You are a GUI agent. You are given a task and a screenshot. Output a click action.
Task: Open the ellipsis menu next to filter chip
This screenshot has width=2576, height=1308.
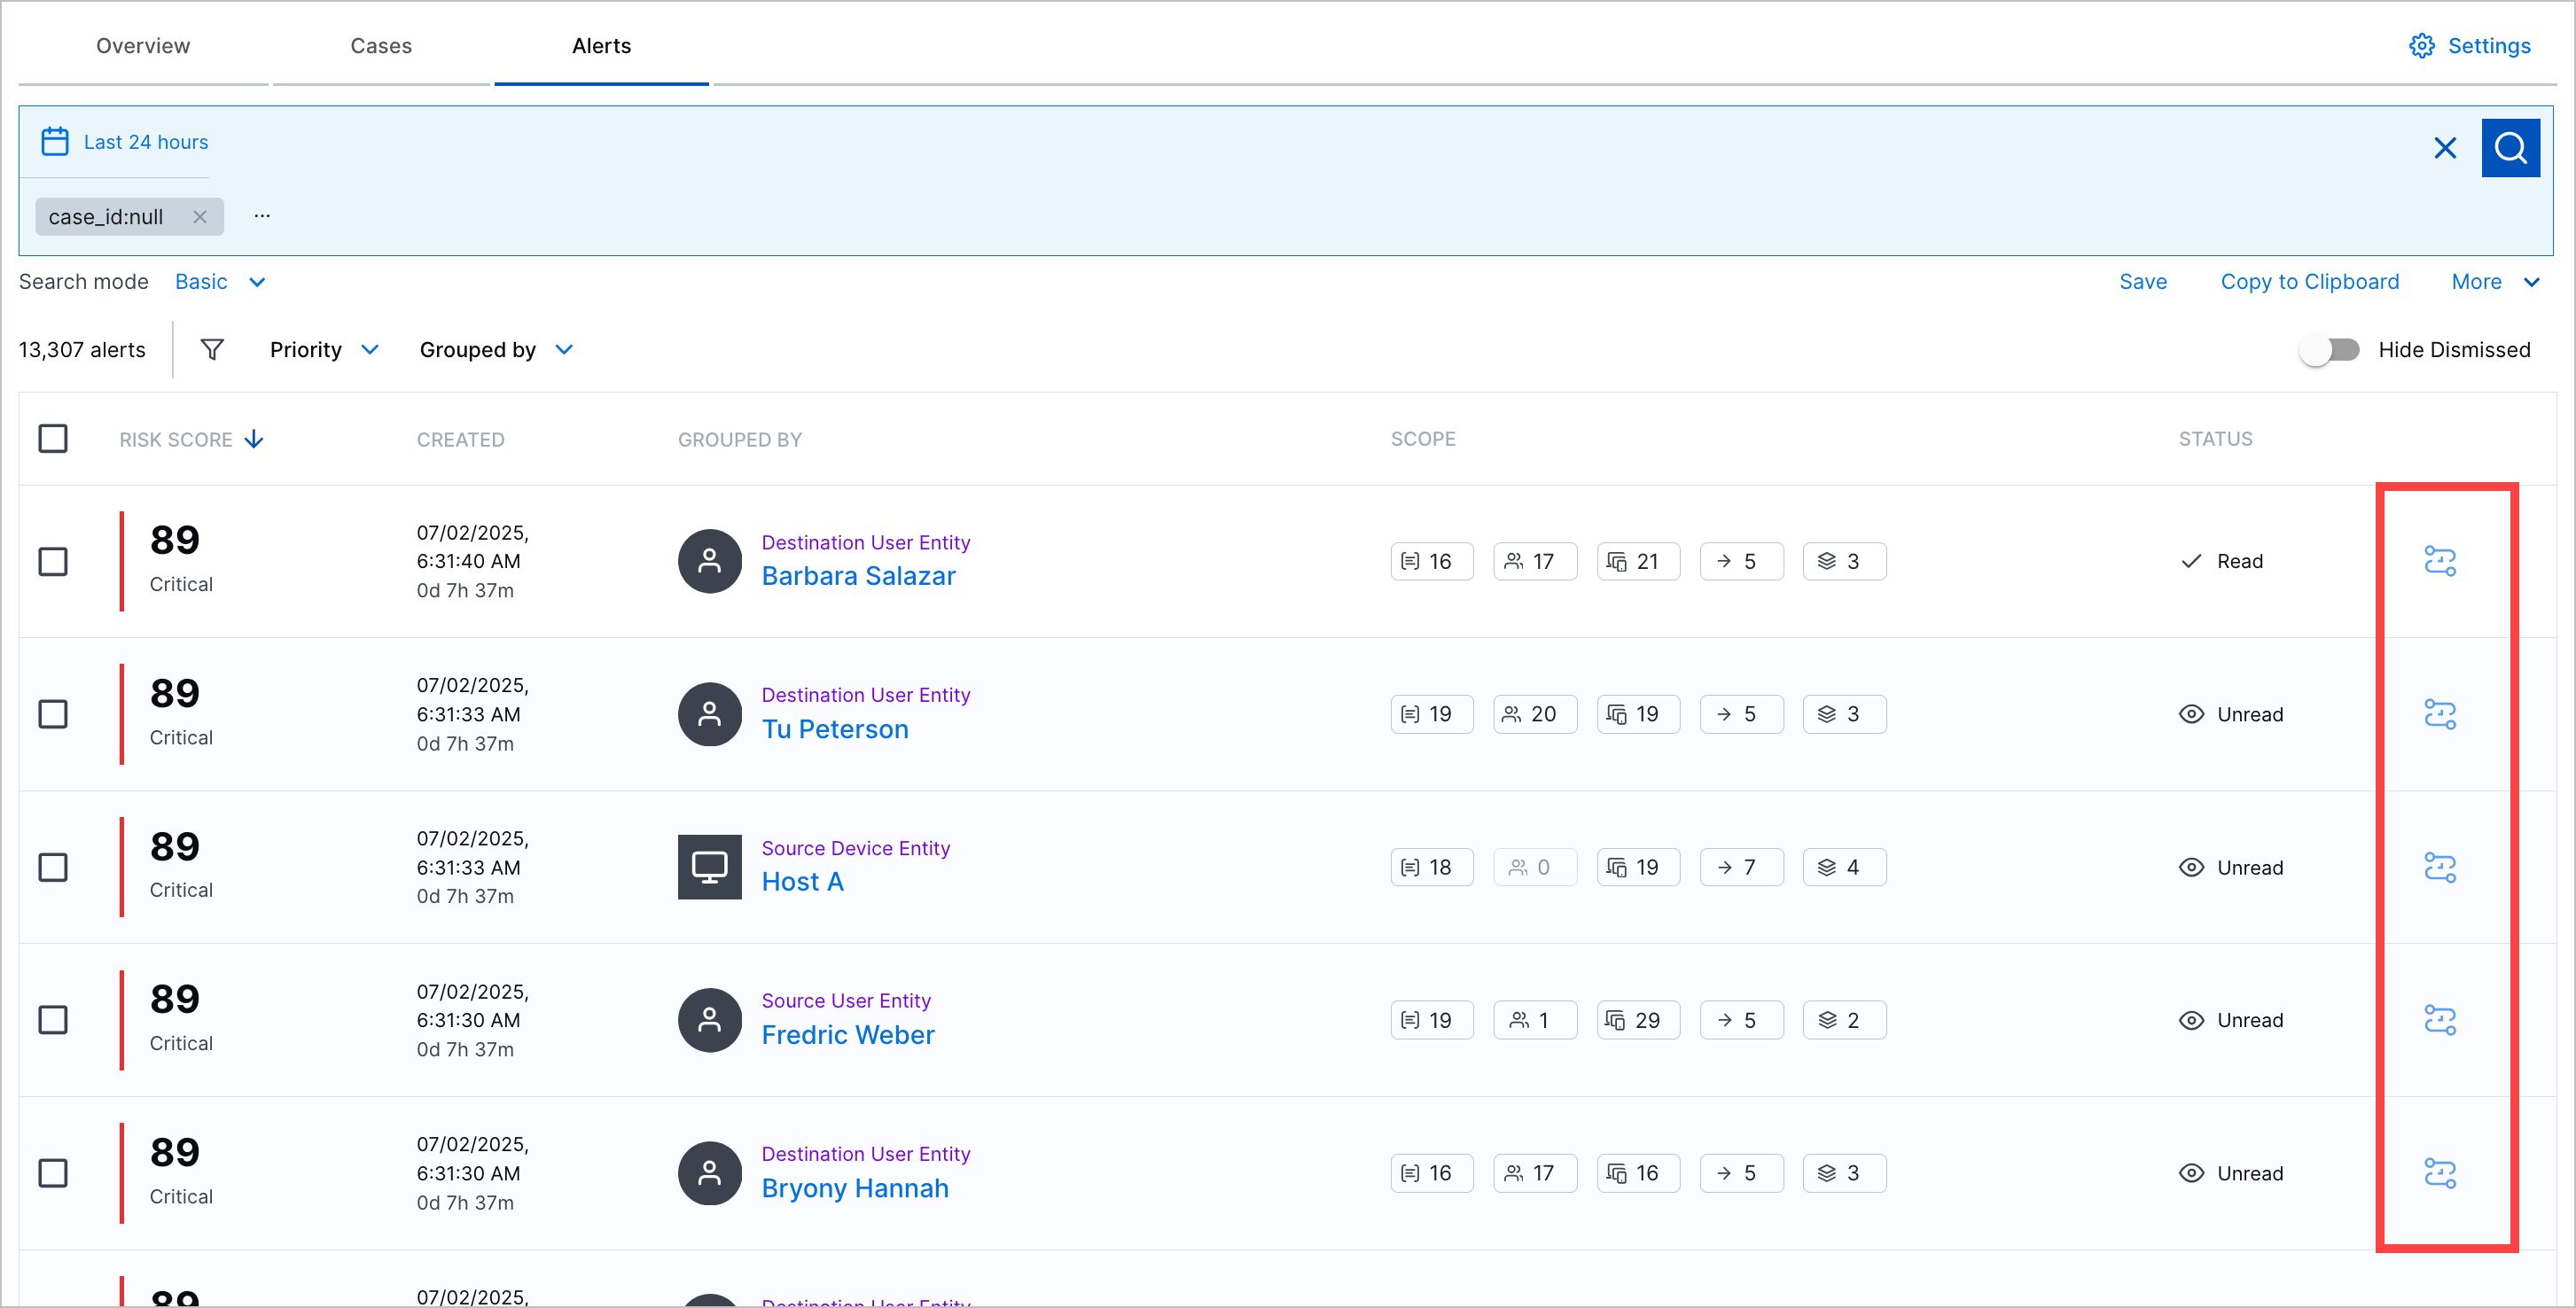tap(262, 216)
